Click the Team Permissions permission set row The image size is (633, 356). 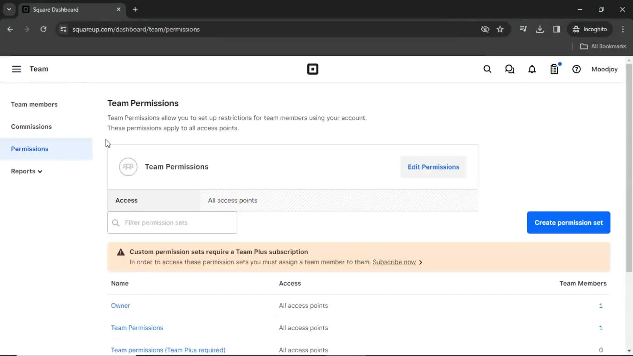(x=137, y=328)
